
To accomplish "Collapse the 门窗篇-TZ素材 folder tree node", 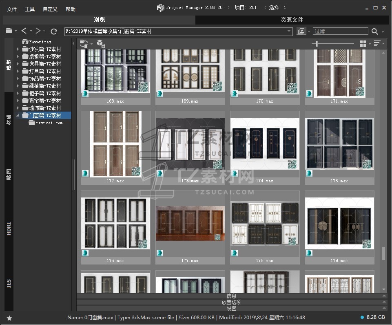I will [18, 116].
